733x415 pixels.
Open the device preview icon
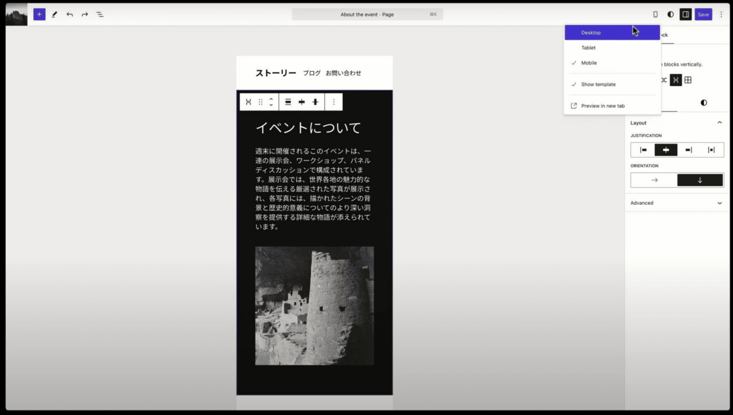click(655, 14)
